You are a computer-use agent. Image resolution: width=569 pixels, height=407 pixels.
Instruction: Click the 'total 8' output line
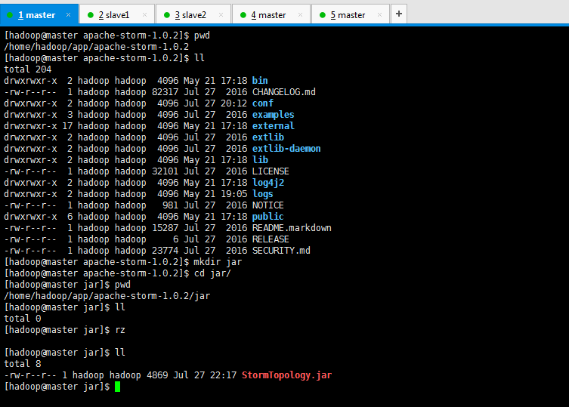(23, 364)
